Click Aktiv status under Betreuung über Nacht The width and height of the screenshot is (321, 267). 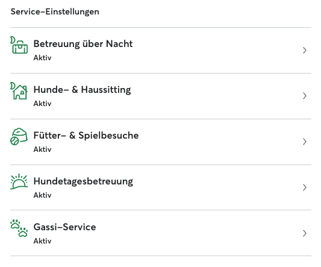coord(42,58)
